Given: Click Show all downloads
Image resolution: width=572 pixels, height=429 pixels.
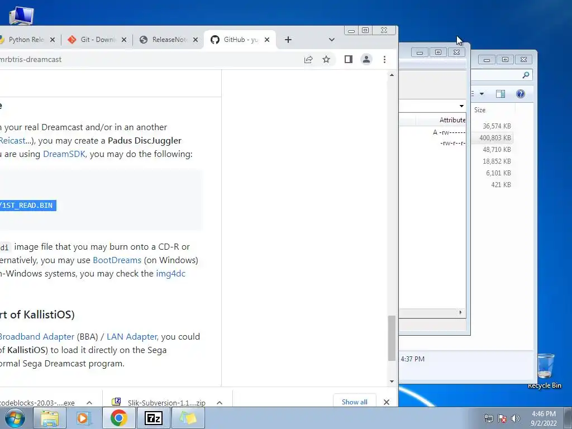Looking at the screenshot, I should (x=355, y=402).
